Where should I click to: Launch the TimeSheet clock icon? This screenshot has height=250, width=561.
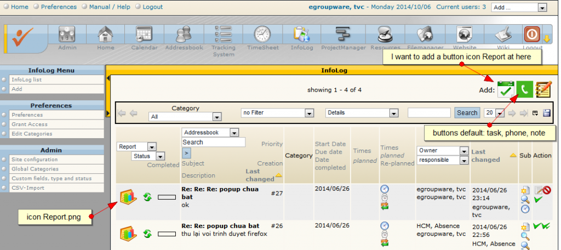[x=262, y=36]
